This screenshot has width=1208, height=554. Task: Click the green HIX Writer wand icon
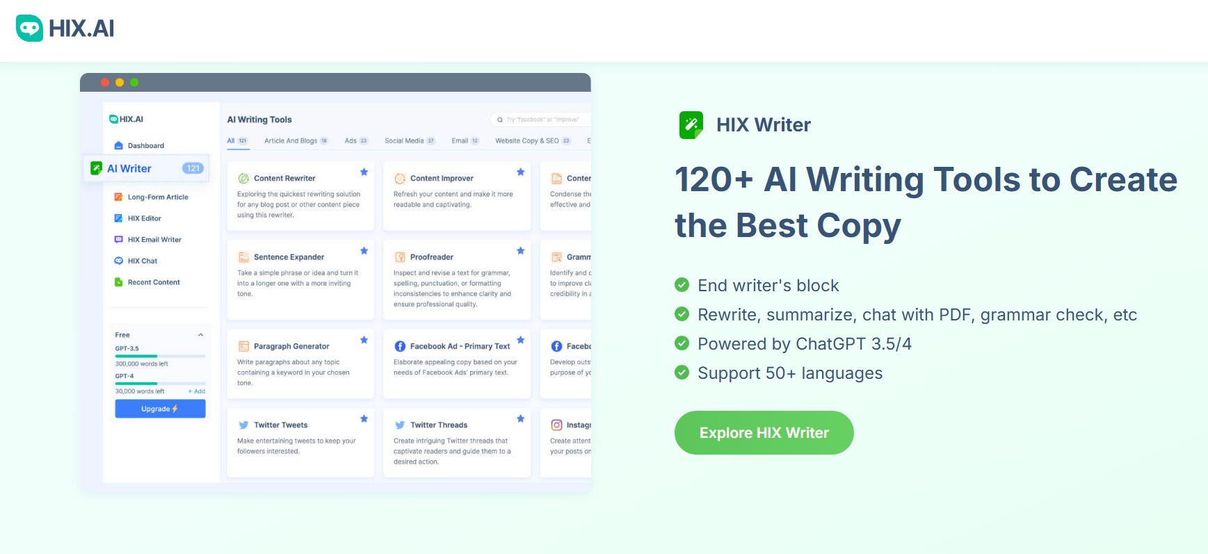pyautogui.click(x=691, y=125)
